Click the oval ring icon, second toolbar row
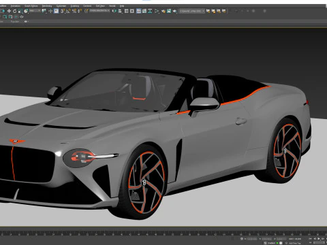 click(22, 17)
